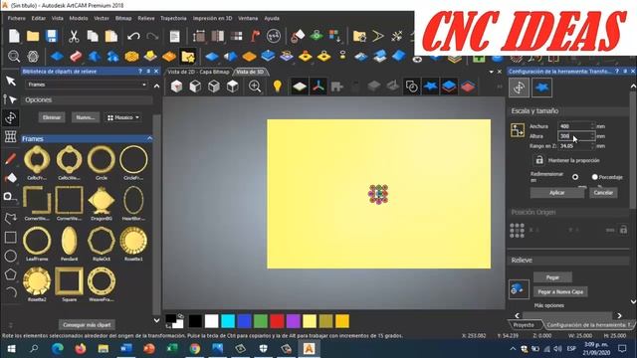Switch to Vista de 2D - Capa Bitmap tab

[199, 72]
